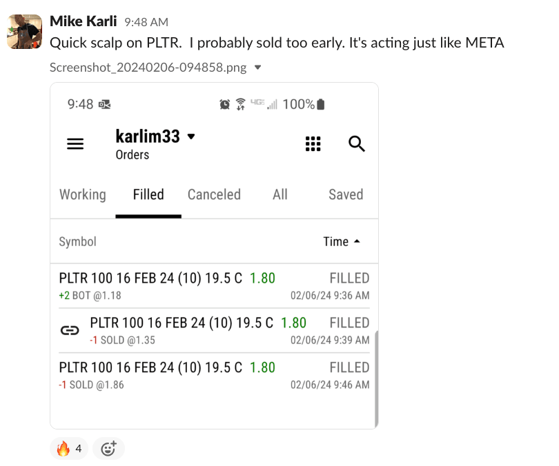Toggle Time column sort order arrow
Screen dimensions: 559x466
tap(357, 241)
